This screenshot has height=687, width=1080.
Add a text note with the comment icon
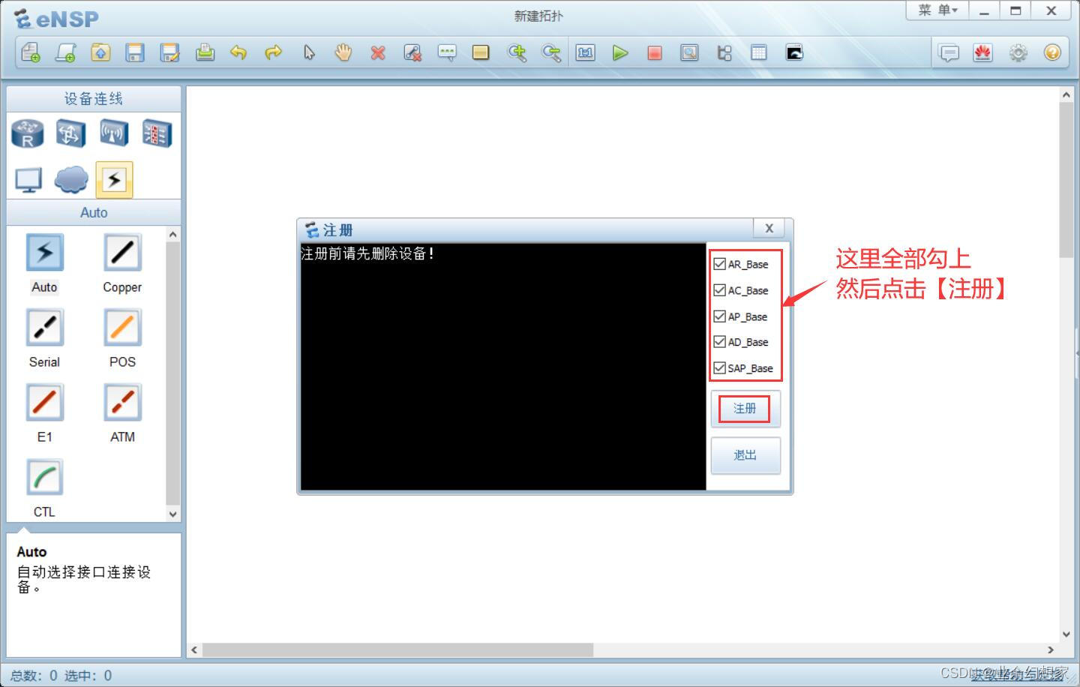click(x=447, y=52)
